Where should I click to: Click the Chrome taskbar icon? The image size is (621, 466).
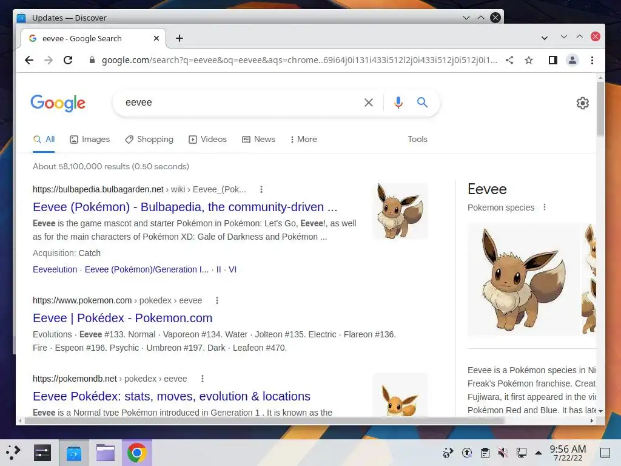click(136, 453)
